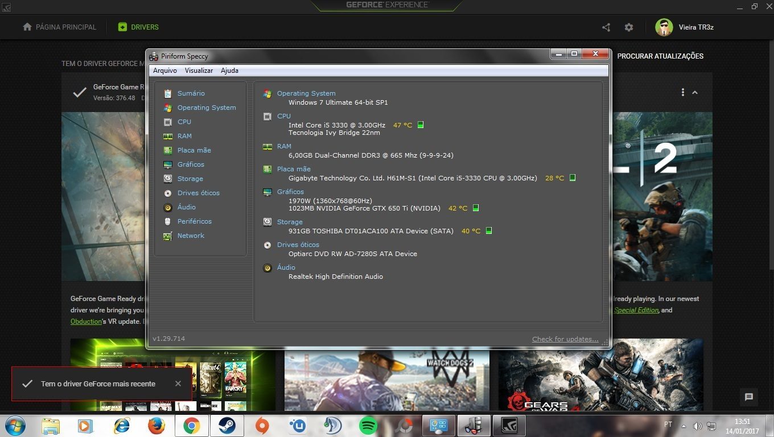This screenshot has width=774, height=437.
Task: Open TeamSpeak from the taskbar
Action: pos(333,425)
